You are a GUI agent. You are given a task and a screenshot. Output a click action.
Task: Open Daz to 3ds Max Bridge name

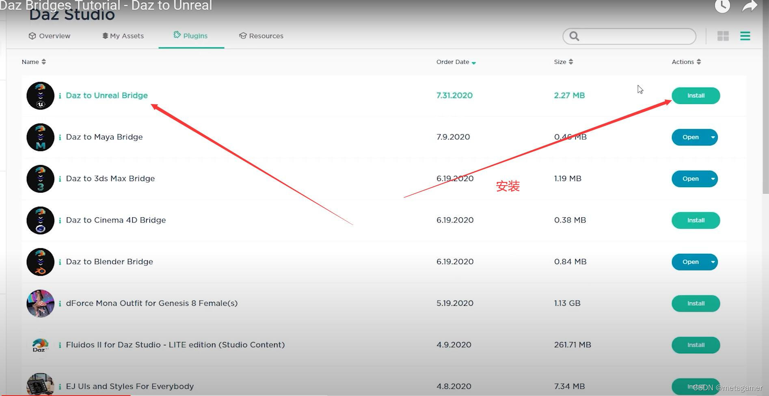click(110, 178)
